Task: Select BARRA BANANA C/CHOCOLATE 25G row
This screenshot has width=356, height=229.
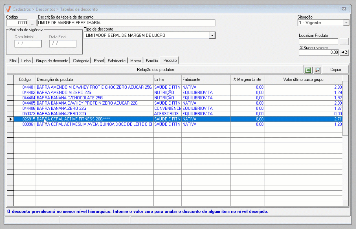Action: point(175,98)
